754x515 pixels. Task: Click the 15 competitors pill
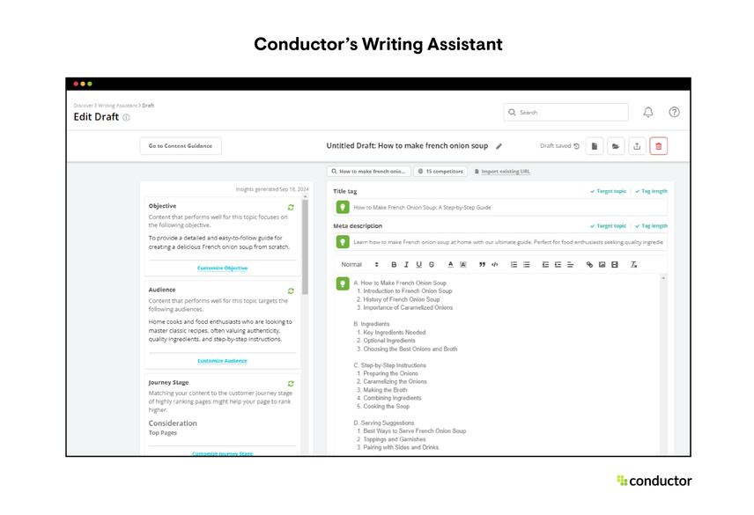tap(440, 172)
